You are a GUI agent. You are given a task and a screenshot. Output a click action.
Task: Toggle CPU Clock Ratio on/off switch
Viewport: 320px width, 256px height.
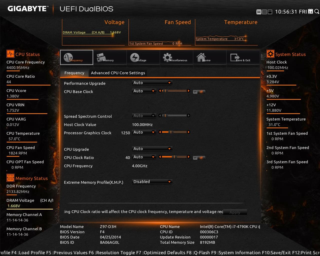(x=199, y=158)
